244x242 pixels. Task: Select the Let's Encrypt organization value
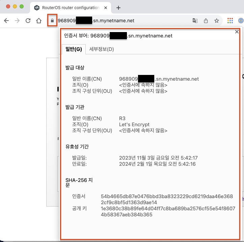pyautogui.click(x=134, y=125)
